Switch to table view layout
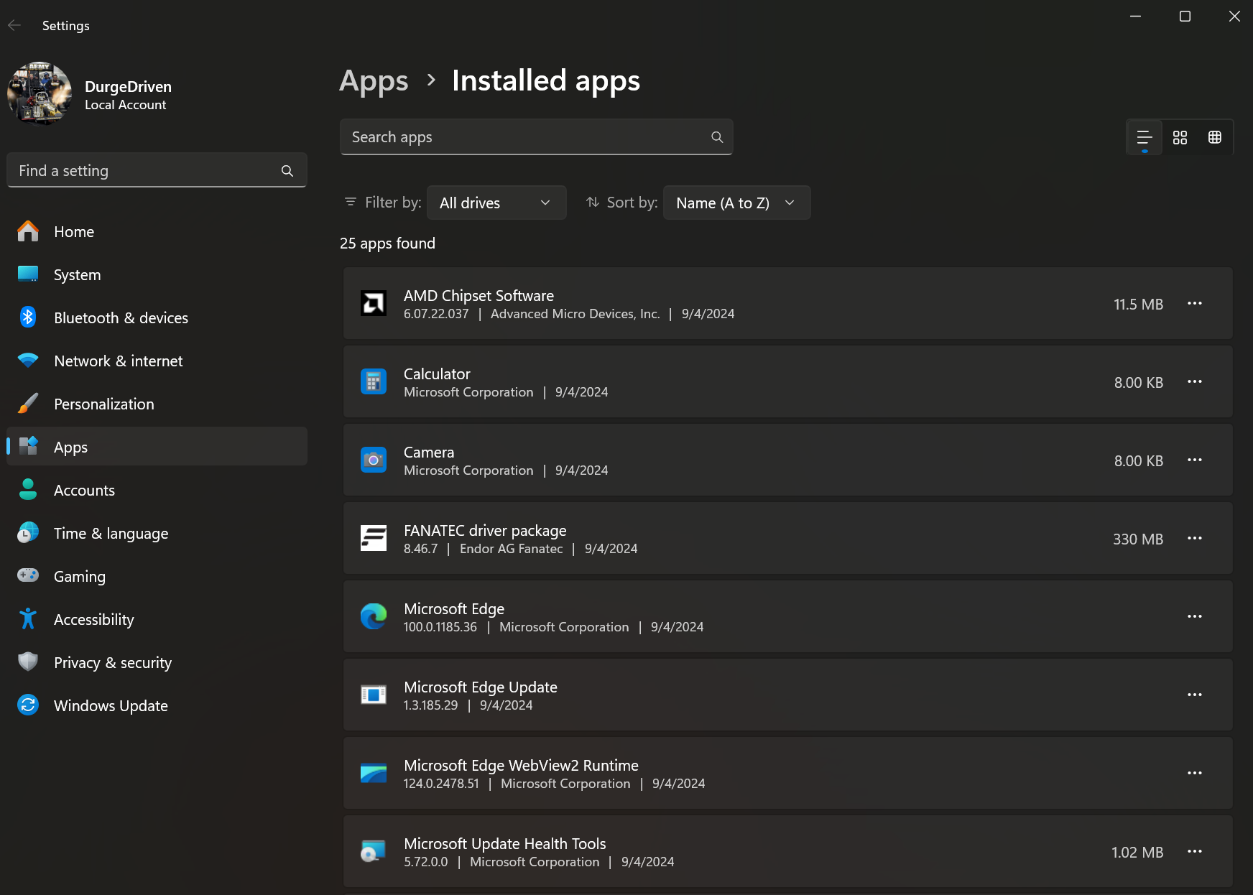 click(x=1215, y=137)
